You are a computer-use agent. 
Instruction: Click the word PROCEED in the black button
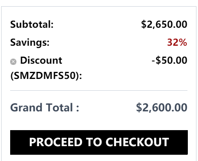(x=56, y=142)
